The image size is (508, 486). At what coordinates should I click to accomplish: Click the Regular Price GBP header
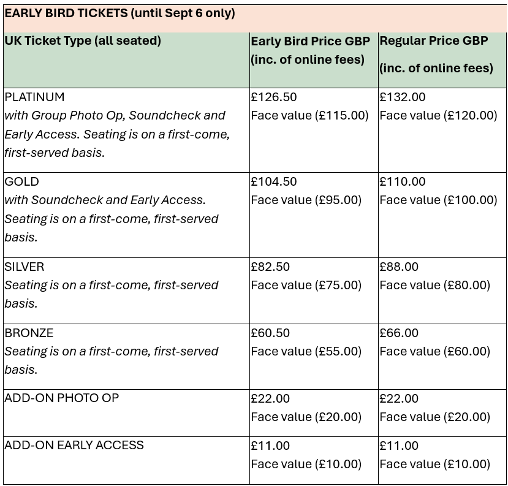(436, 54)
